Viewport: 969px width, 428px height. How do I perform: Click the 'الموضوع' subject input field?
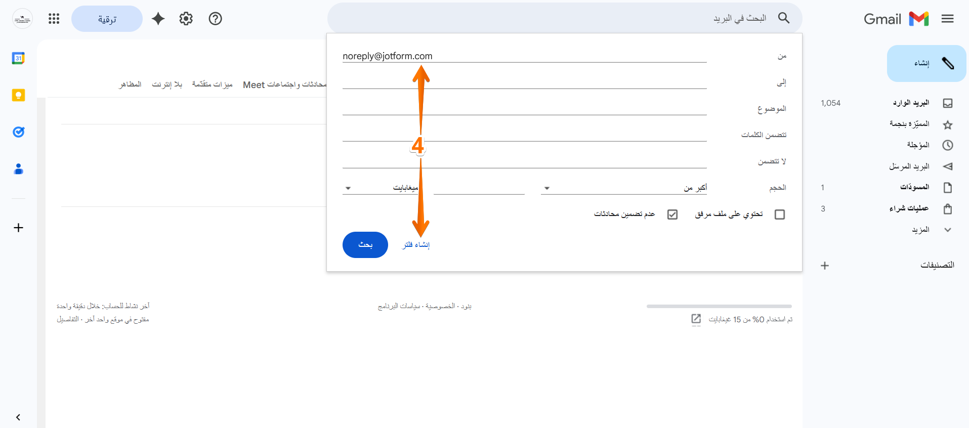524,108
